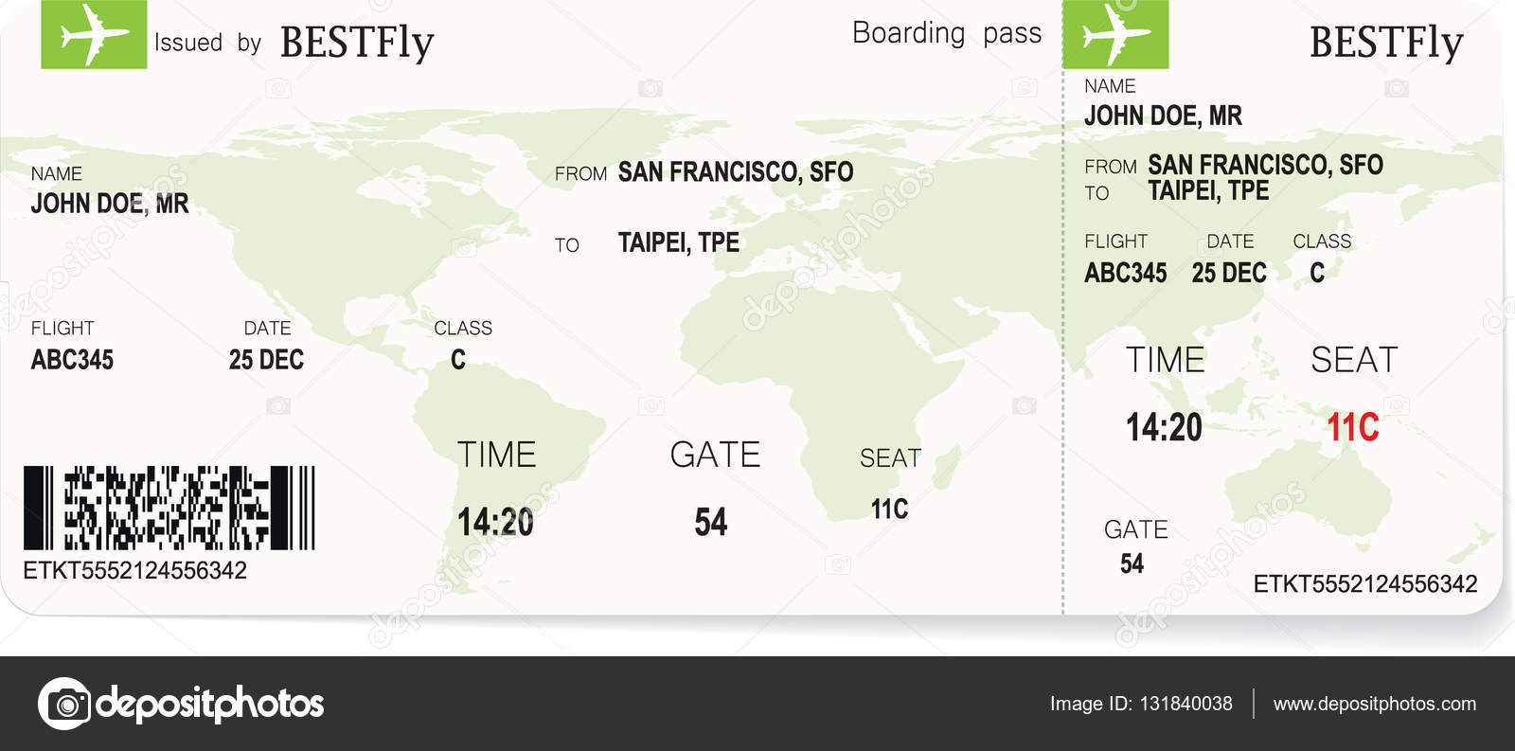Click the passenger name on the stub
This screenshot has height=751, width=1515.
tap(1163, 116)
